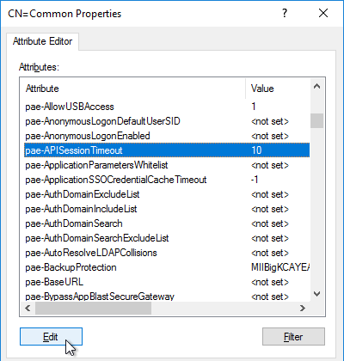Click the list scroll up arrow

click(316, 87)
